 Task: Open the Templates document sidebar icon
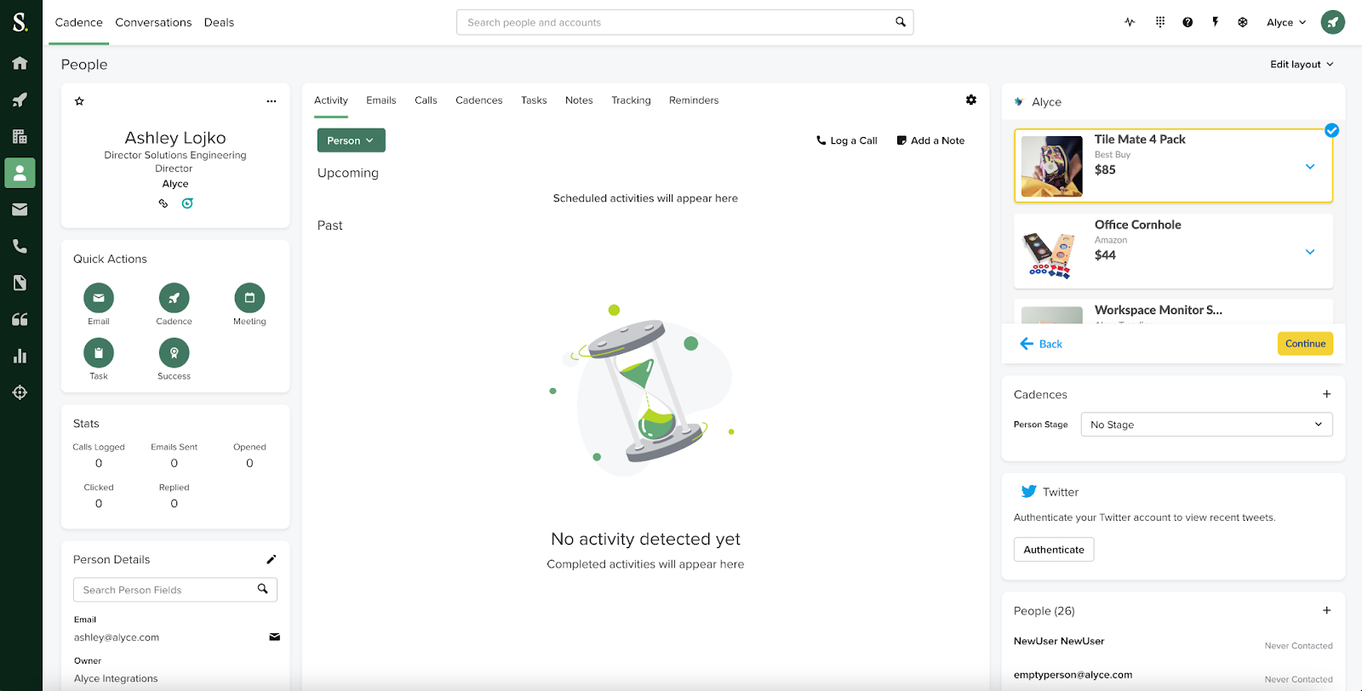[x=20, y=283]
